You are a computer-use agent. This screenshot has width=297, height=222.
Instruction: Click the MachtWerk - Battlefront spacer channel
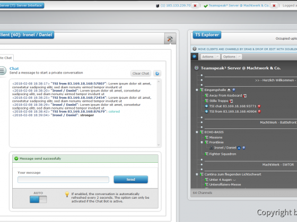pyautogui.click(x=278, y=123)
